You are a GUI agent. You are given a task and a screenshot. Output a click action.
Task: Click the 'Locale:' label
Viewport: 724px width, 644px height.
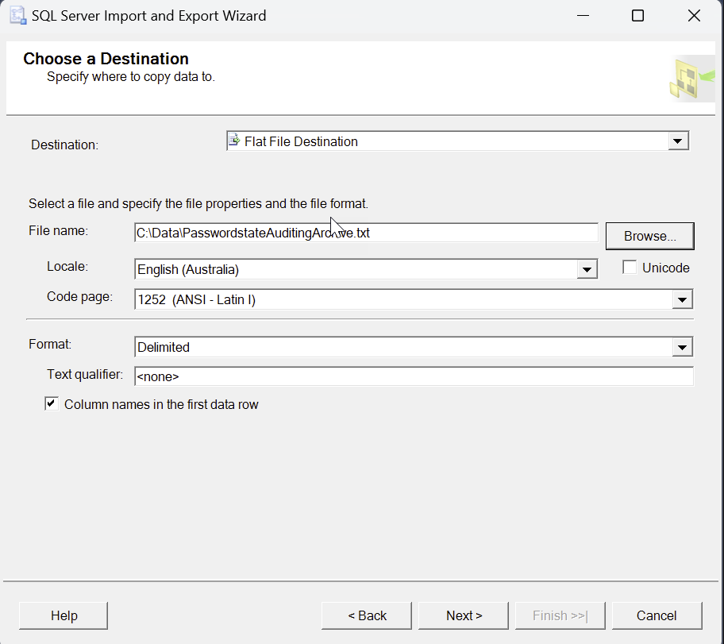[67, 267]
